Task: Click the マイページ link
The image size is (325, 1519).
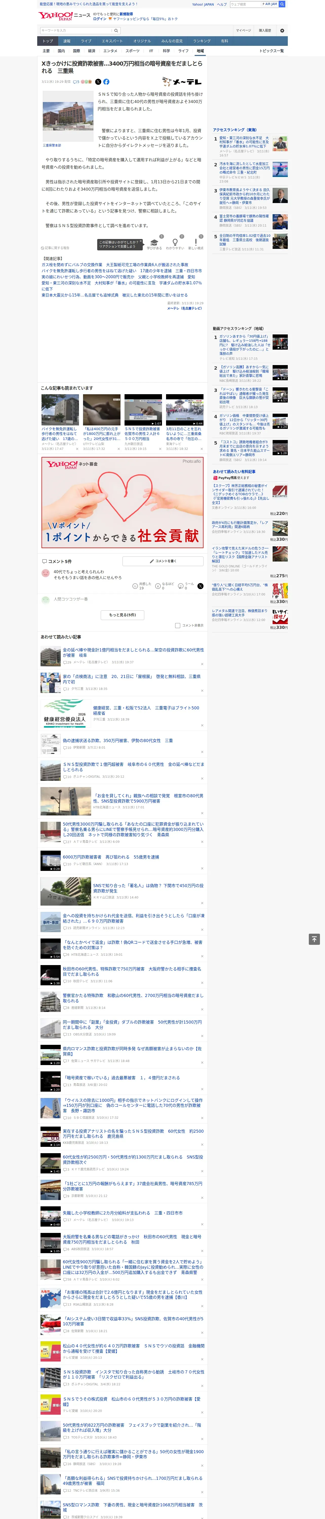Action: pyautogui.click(x=243, y=31)
